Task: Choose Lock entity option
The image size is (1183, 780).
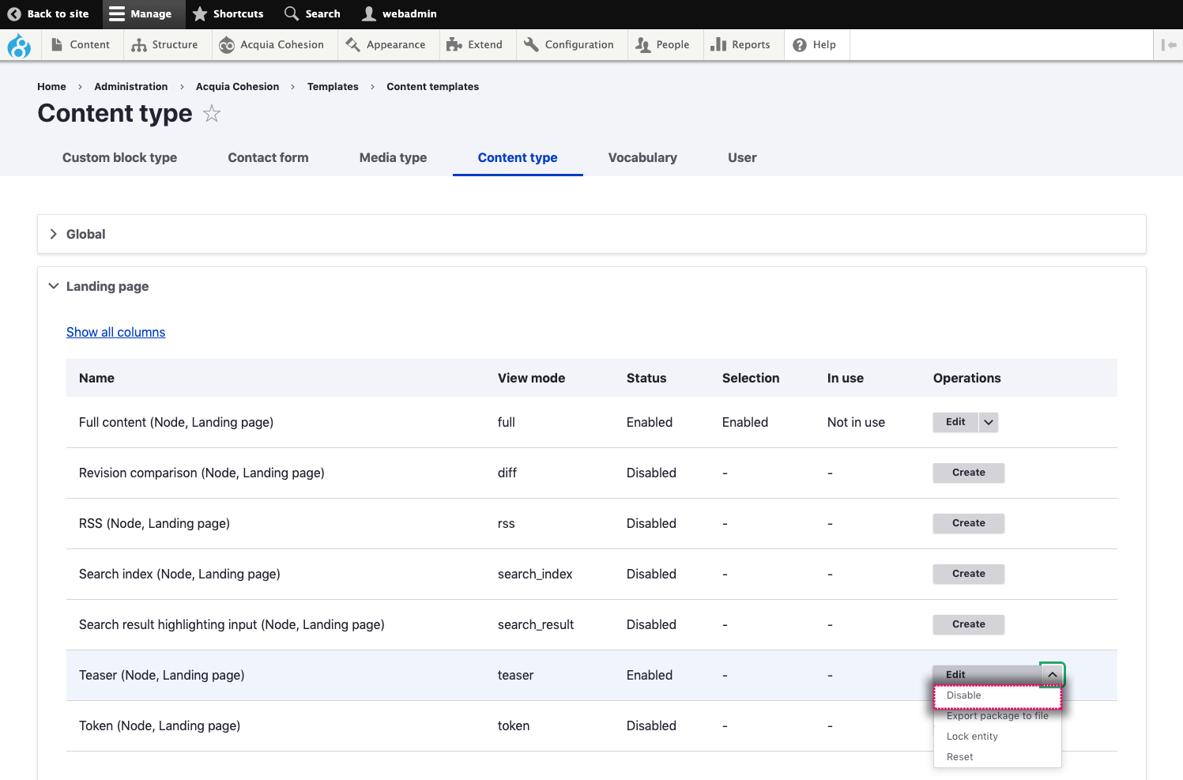Action: point(997,737)
